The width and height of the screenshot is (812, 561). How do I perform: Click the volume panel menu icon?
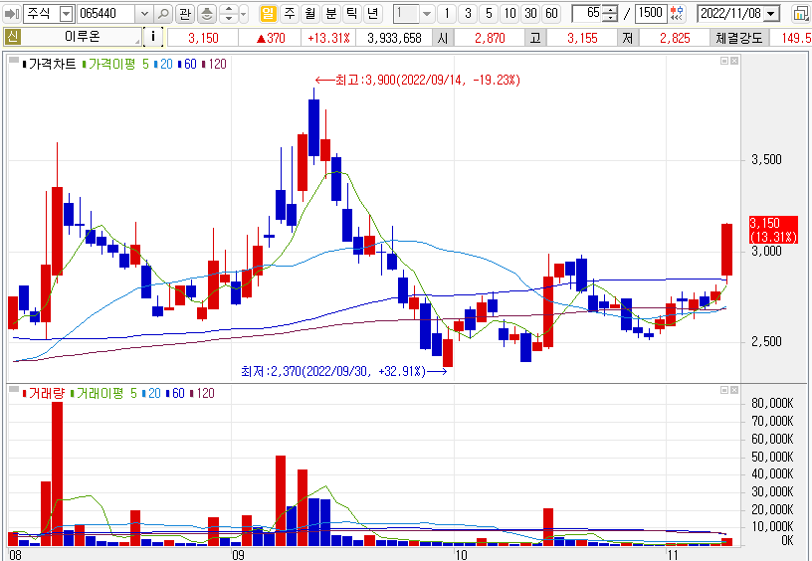click(16, 389)
